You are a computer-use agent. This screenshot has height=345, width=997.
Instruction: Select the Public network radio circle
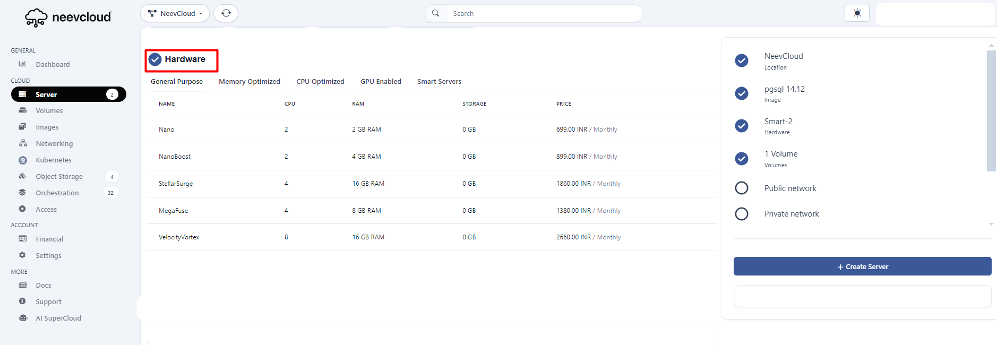[741, 188]
